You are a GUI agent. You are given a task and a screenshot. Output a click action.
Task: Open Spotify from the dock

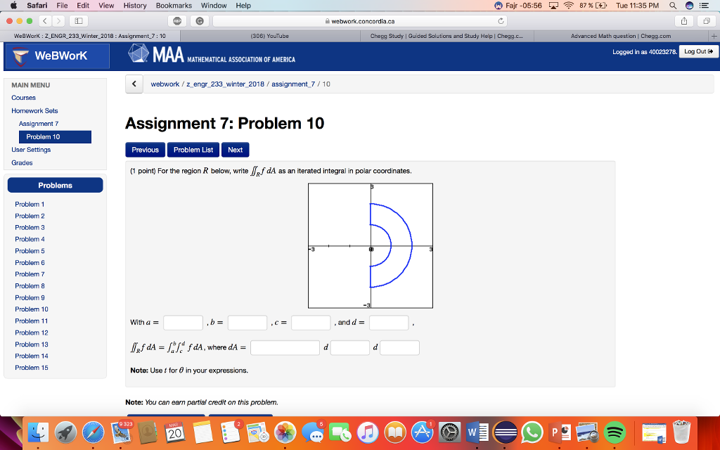(615, 431)
